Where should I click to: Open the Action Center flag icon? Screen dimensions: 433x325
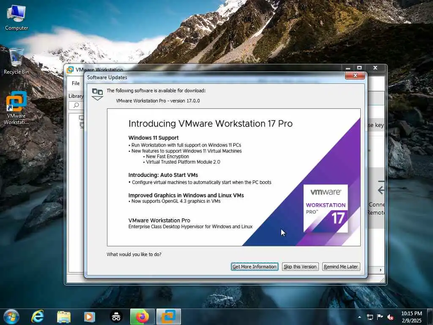[380, 317]
